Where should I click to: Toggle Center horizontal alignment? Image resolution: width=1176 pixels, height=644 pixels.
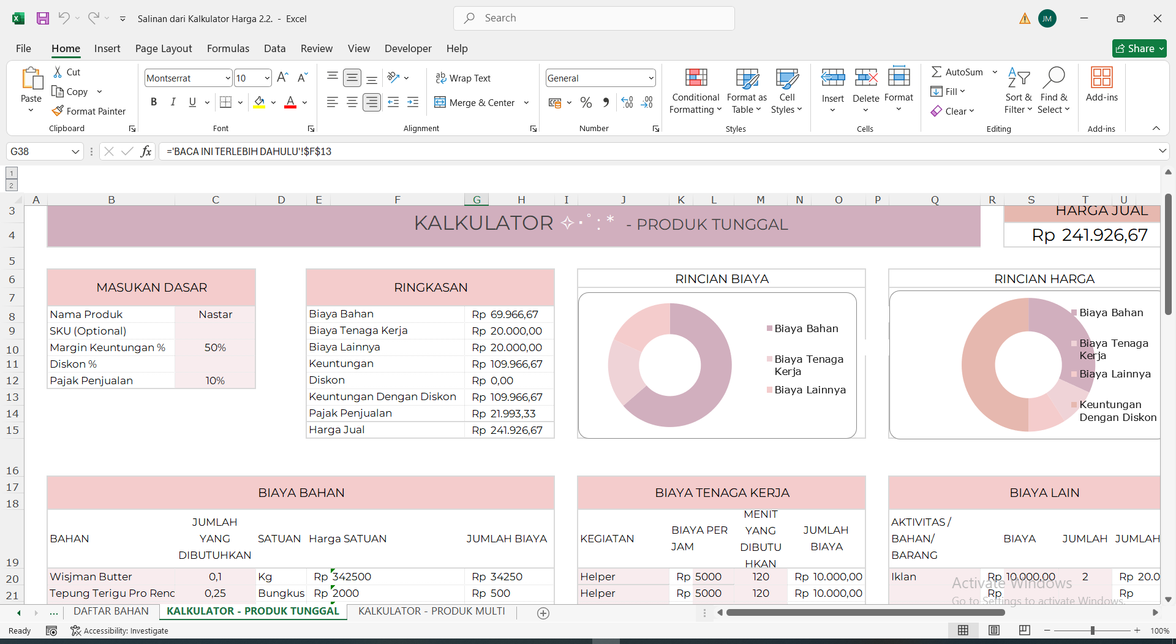point(352,102)
